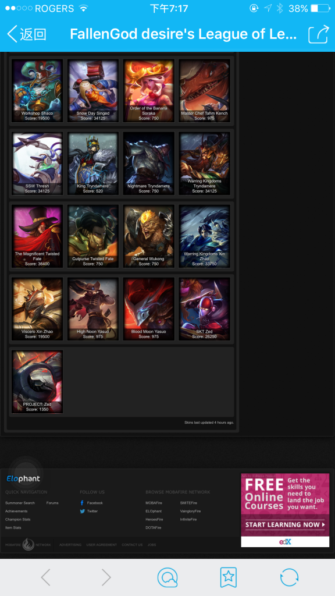The width and height of the screenshot is (335, 596).
Task: Tap the browser refresh icon
Action: pyautogui.click(x=289, y=577)
